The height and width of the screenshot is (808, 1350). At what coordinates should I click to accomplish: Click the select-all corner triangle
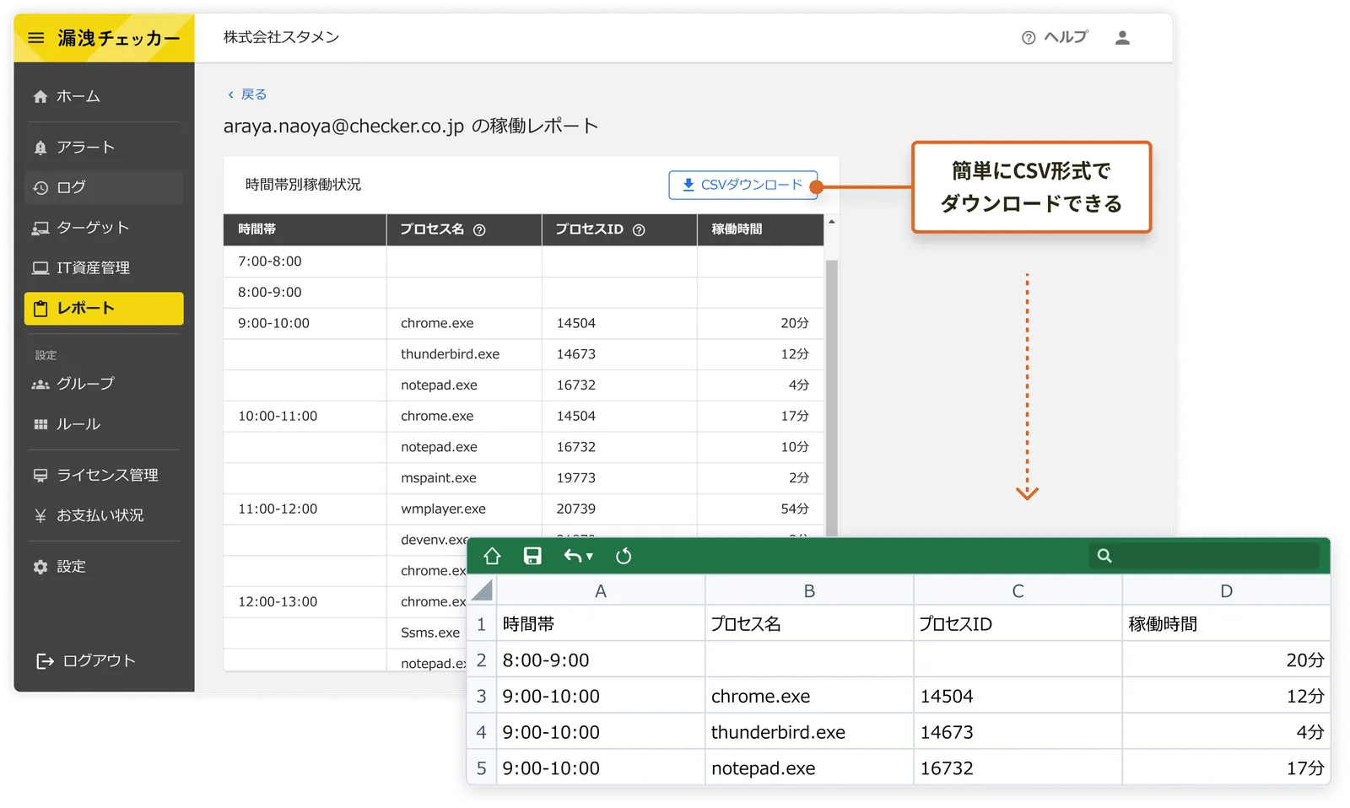pyautogui.click(x=482, y=590)
